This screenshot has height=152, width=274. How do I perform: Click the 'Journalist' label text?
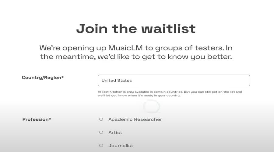tap(121, 146)
